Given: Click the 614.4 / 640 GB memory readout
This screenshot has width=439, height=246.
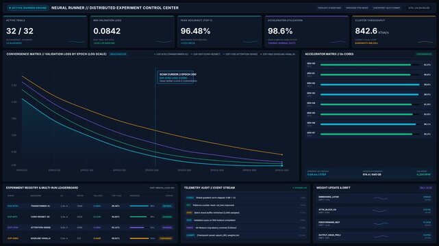Looking at the screenshot, I should 372,174.
